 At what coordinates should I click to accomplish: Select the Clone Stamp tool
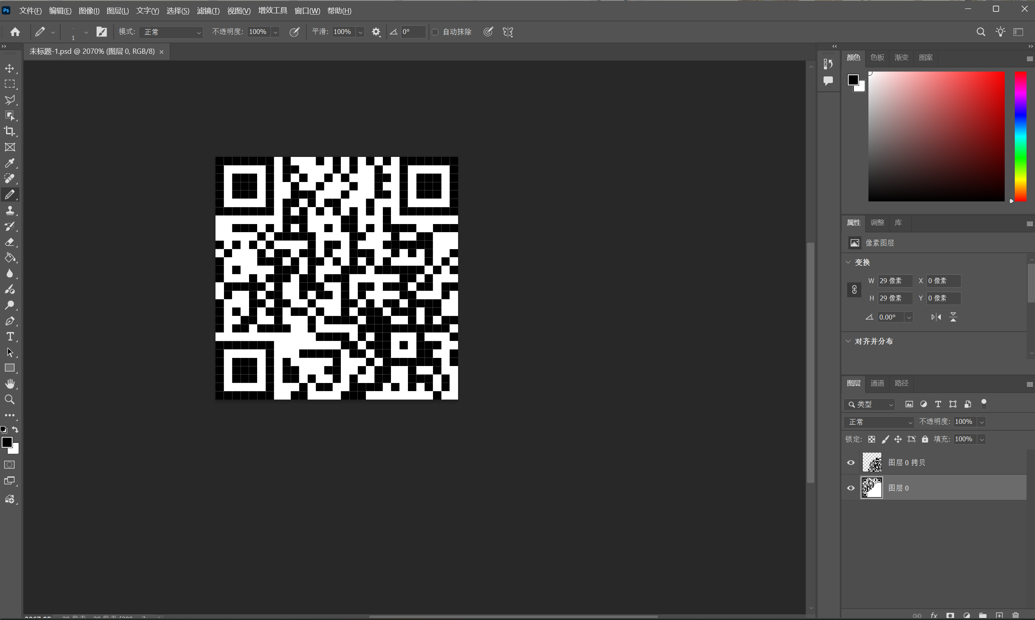pyautogui.click(x=10, y=210)
